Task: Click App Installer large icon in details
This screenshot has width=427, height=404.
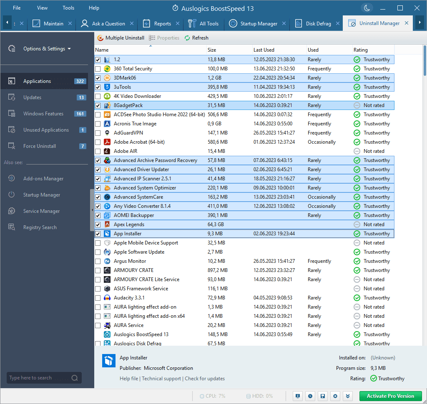Action: (x=109, y=361)
